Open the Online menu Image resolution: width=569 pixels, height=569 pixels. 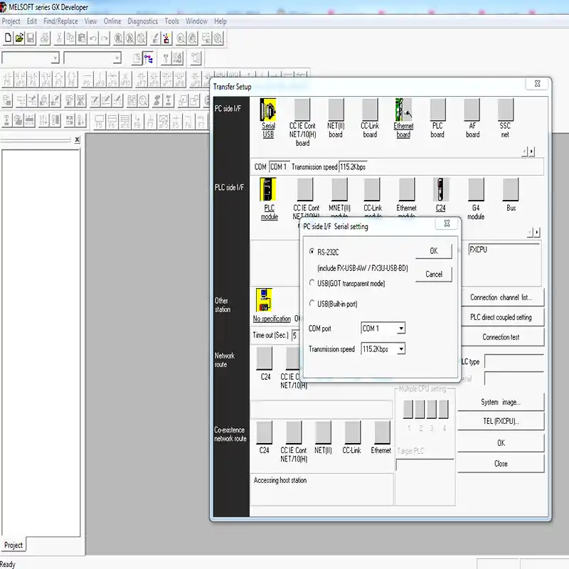click(x=112, y=21)
